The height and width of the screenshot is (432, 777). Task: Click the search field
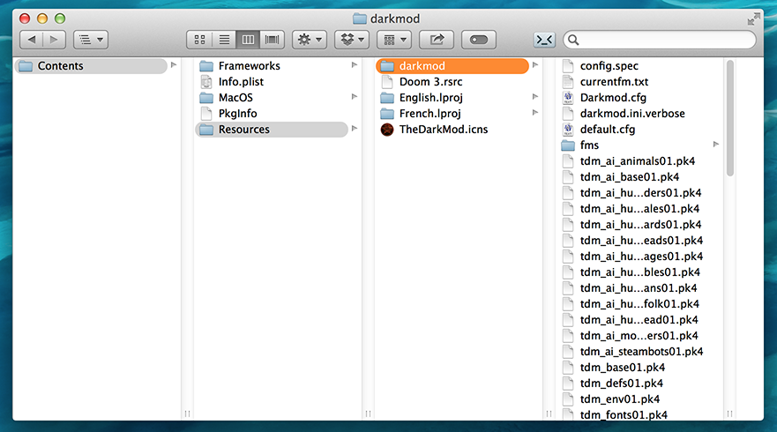660,40
